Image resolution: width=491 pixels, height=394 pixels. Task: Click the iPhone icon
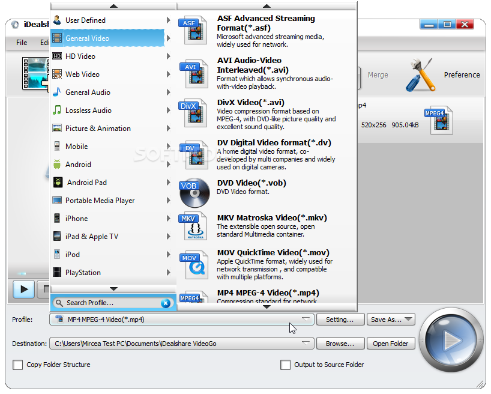[57, 218]
